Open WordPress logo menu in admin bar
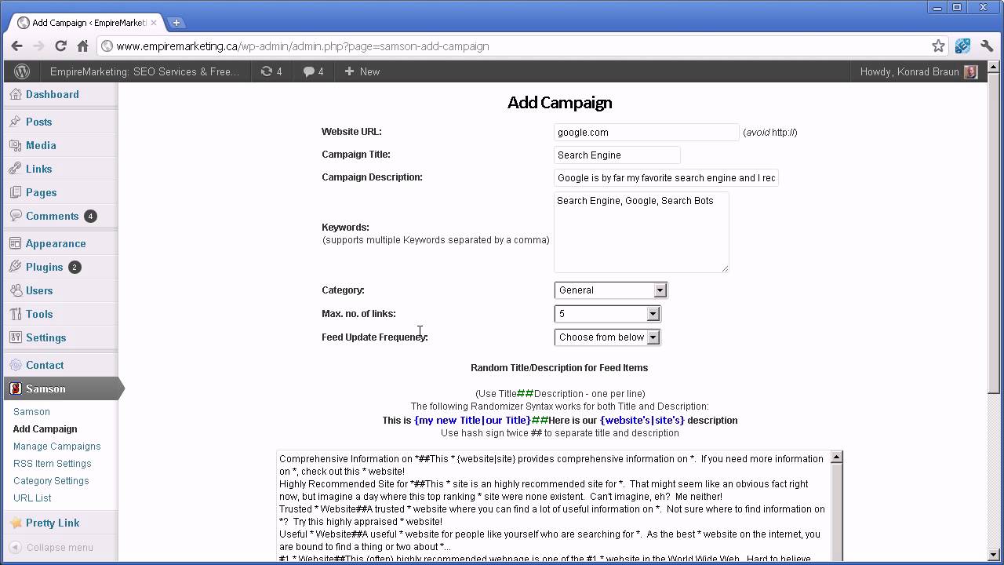 click(22, 71)
